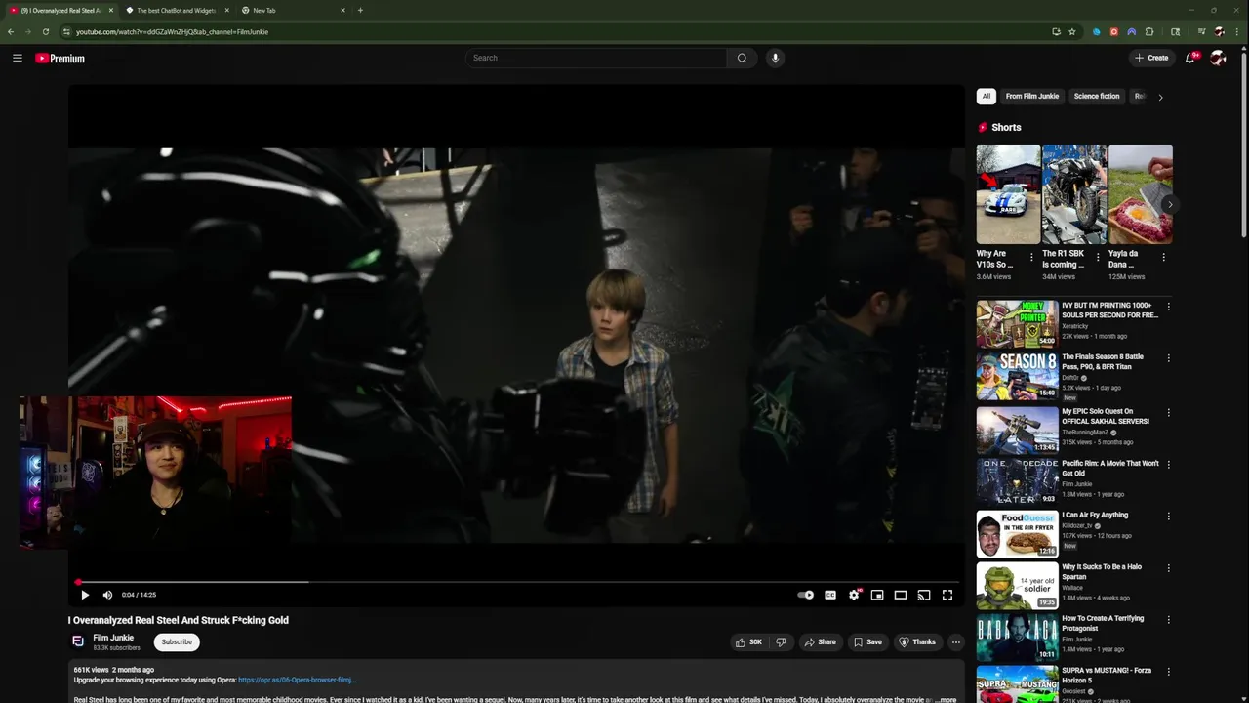Image resolution: width=1249 pixels, height=703 pixels.
Task: Install or cast via the address bar screen icon
Action: (x=1056, y=32)
